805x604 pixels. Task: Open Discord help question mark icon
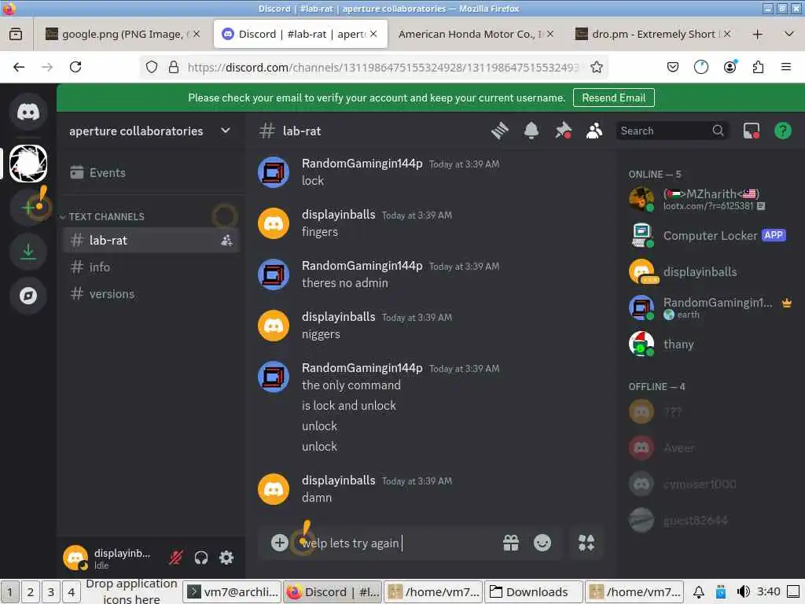pyautogui.click(x=782, y=131)
